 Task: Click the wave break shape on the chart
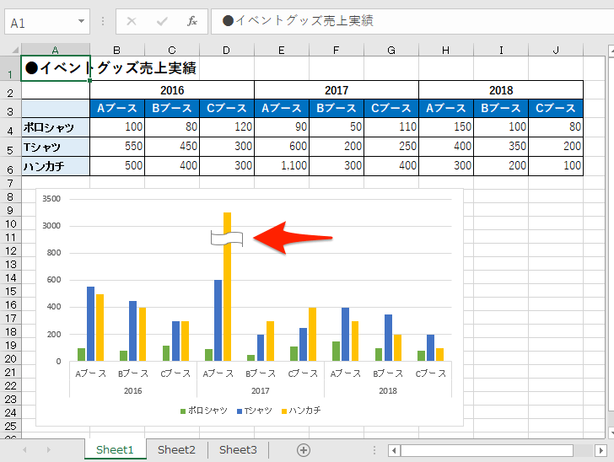(x=227, y=239)
